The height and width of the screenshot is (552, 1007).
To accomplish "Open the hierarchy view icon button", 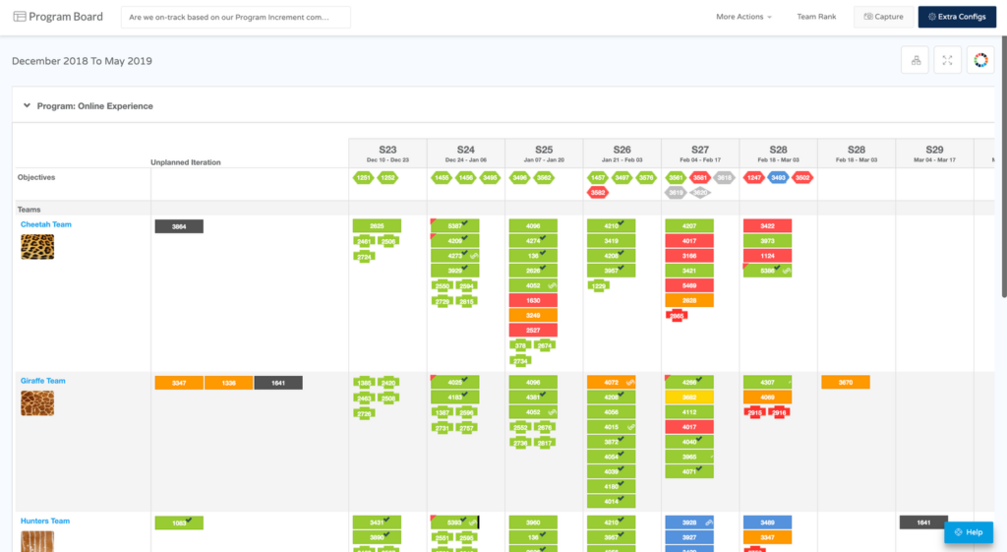I will [916, 61].
